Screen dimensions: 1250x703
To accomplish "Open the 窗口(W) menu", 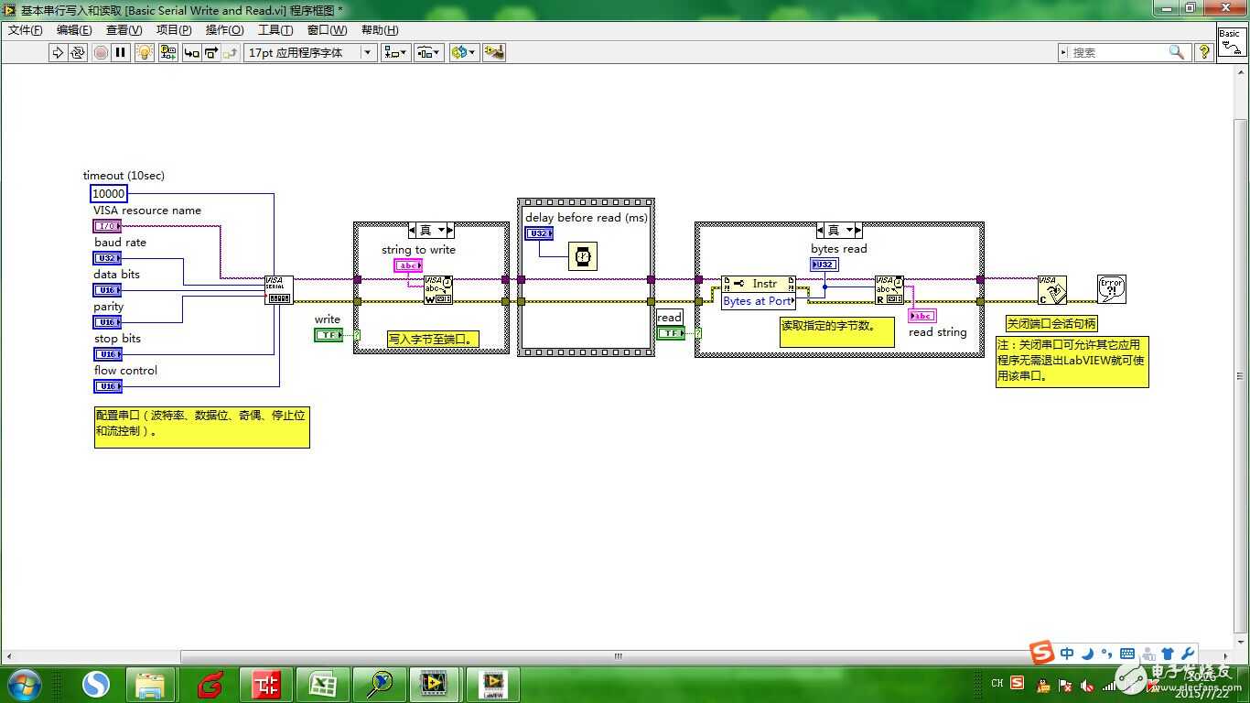I will click(328, 29).
